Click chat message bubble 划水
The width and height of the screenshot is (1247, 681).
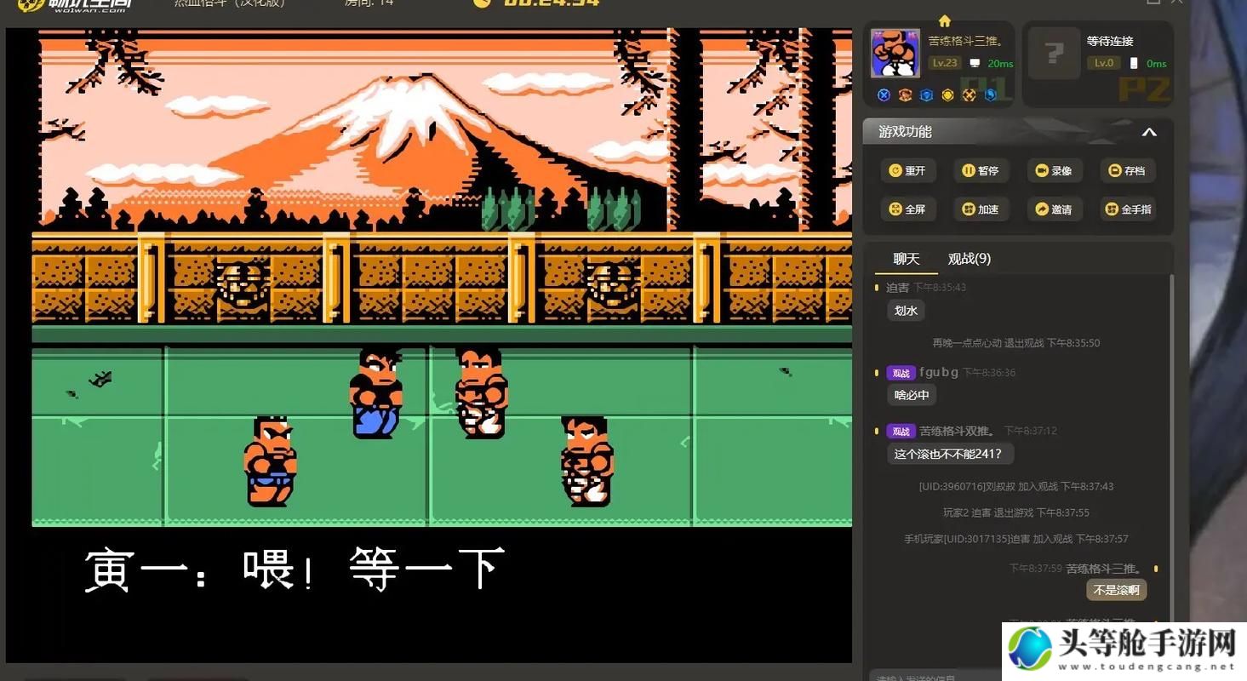[x=906, y=311]
